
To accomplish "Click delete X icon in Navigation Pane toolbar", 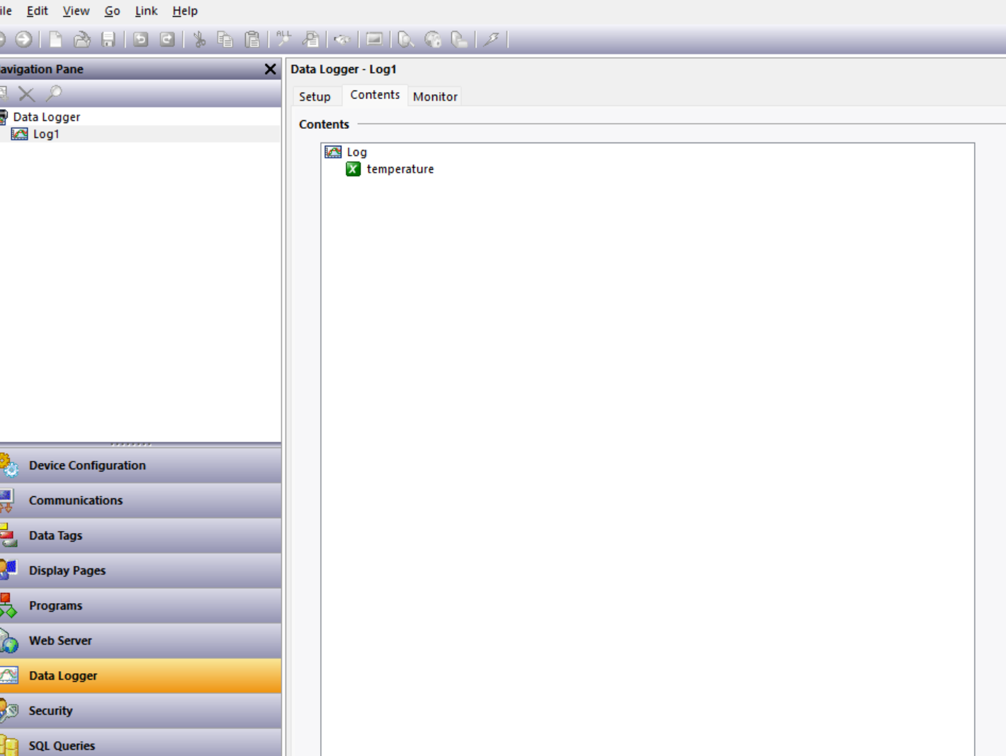I will point(26,93).
